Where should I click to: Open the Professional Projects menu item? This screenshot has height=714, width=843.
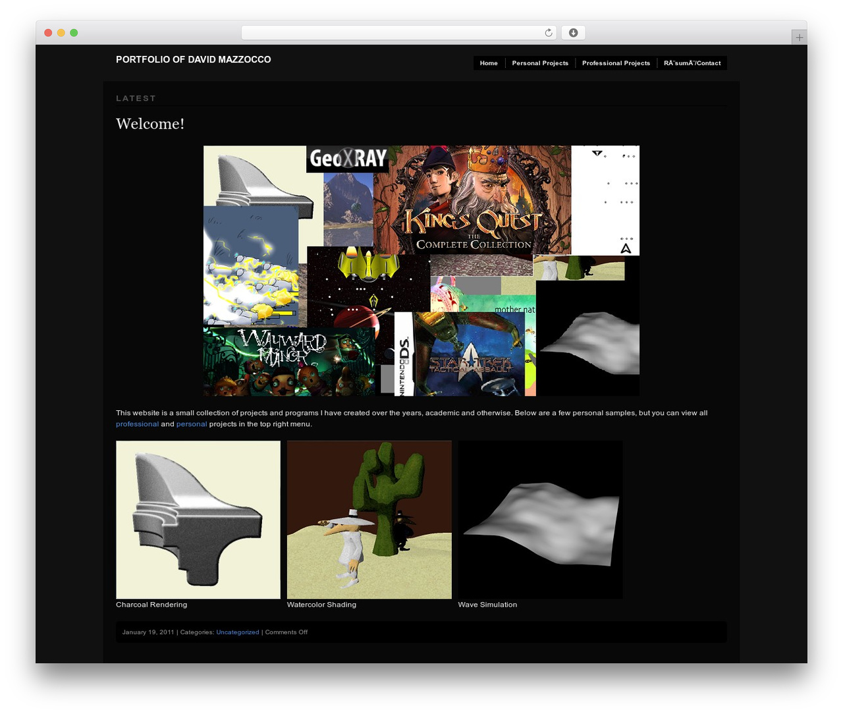point(616,63)
